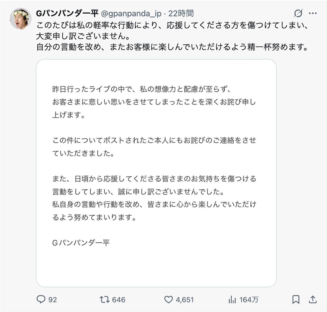Click display name Gパンパンダー平 in post header
327x312 pixels.
click(67, 13)
